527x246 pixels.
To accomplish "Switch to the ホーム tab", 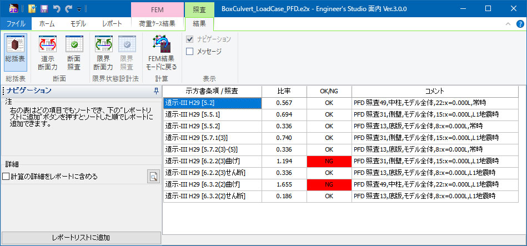I will click(x=47, y=24).
